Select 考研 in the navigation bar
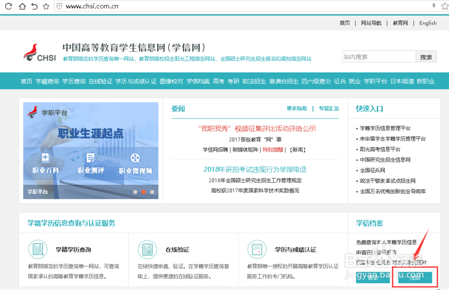The width and height of the screenshot is (449, 290). point(233,81)
